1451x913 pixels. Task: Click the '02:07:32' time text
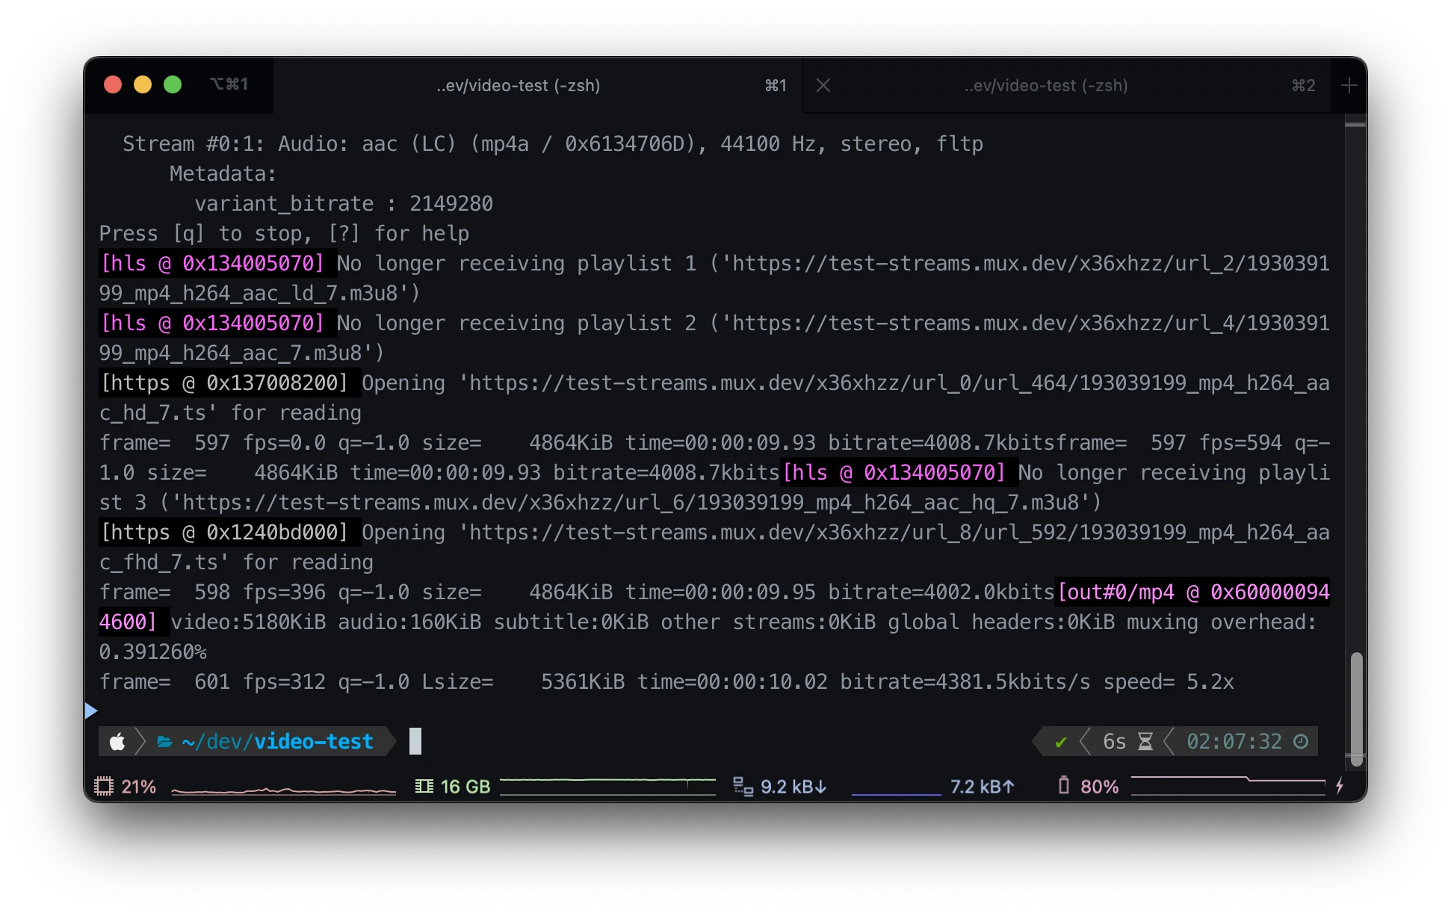(1234, 741)
